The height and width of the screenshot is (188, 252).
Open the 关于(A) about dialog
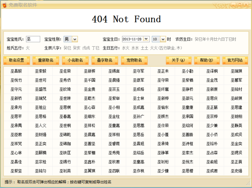[x=178, y=61]
